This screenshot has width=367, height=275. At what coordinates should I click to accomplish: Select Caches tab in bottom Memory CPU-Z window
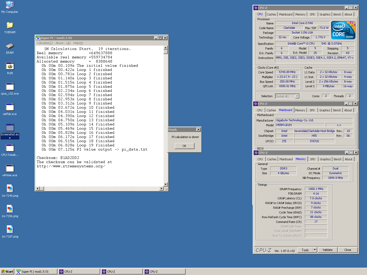point(272,159)
